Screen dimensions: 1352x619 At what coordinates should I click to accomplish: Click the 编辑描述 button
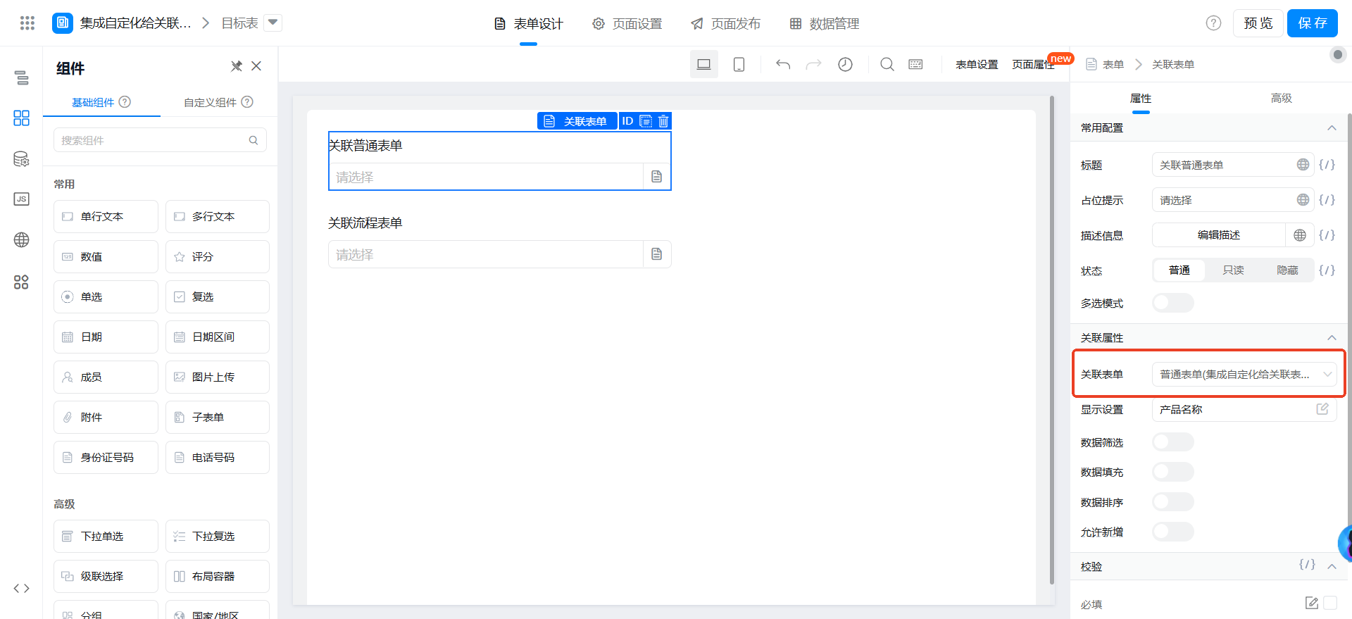pos(1218,235)
